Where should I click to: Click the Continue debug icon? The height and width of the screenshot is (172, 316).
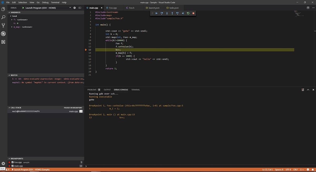tap(156, 13)
